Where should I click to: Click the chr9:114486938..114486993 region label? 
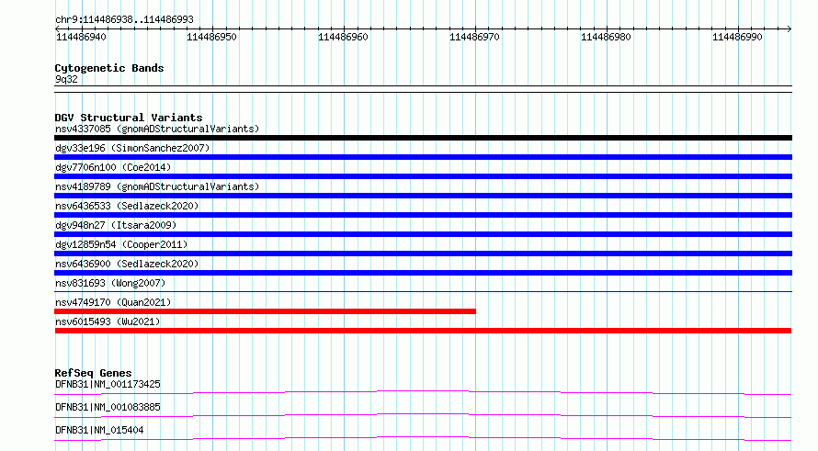tap(124, 19)
